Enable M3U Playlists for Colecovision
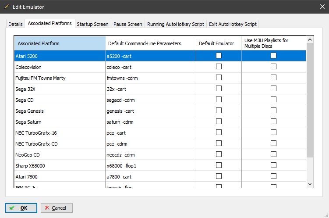The height and width of the screenshot is (218, 329). 273,67
